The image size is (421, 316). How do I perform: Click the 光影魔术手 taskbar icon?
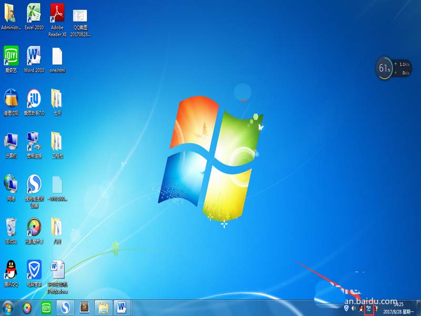click(27, 308)
